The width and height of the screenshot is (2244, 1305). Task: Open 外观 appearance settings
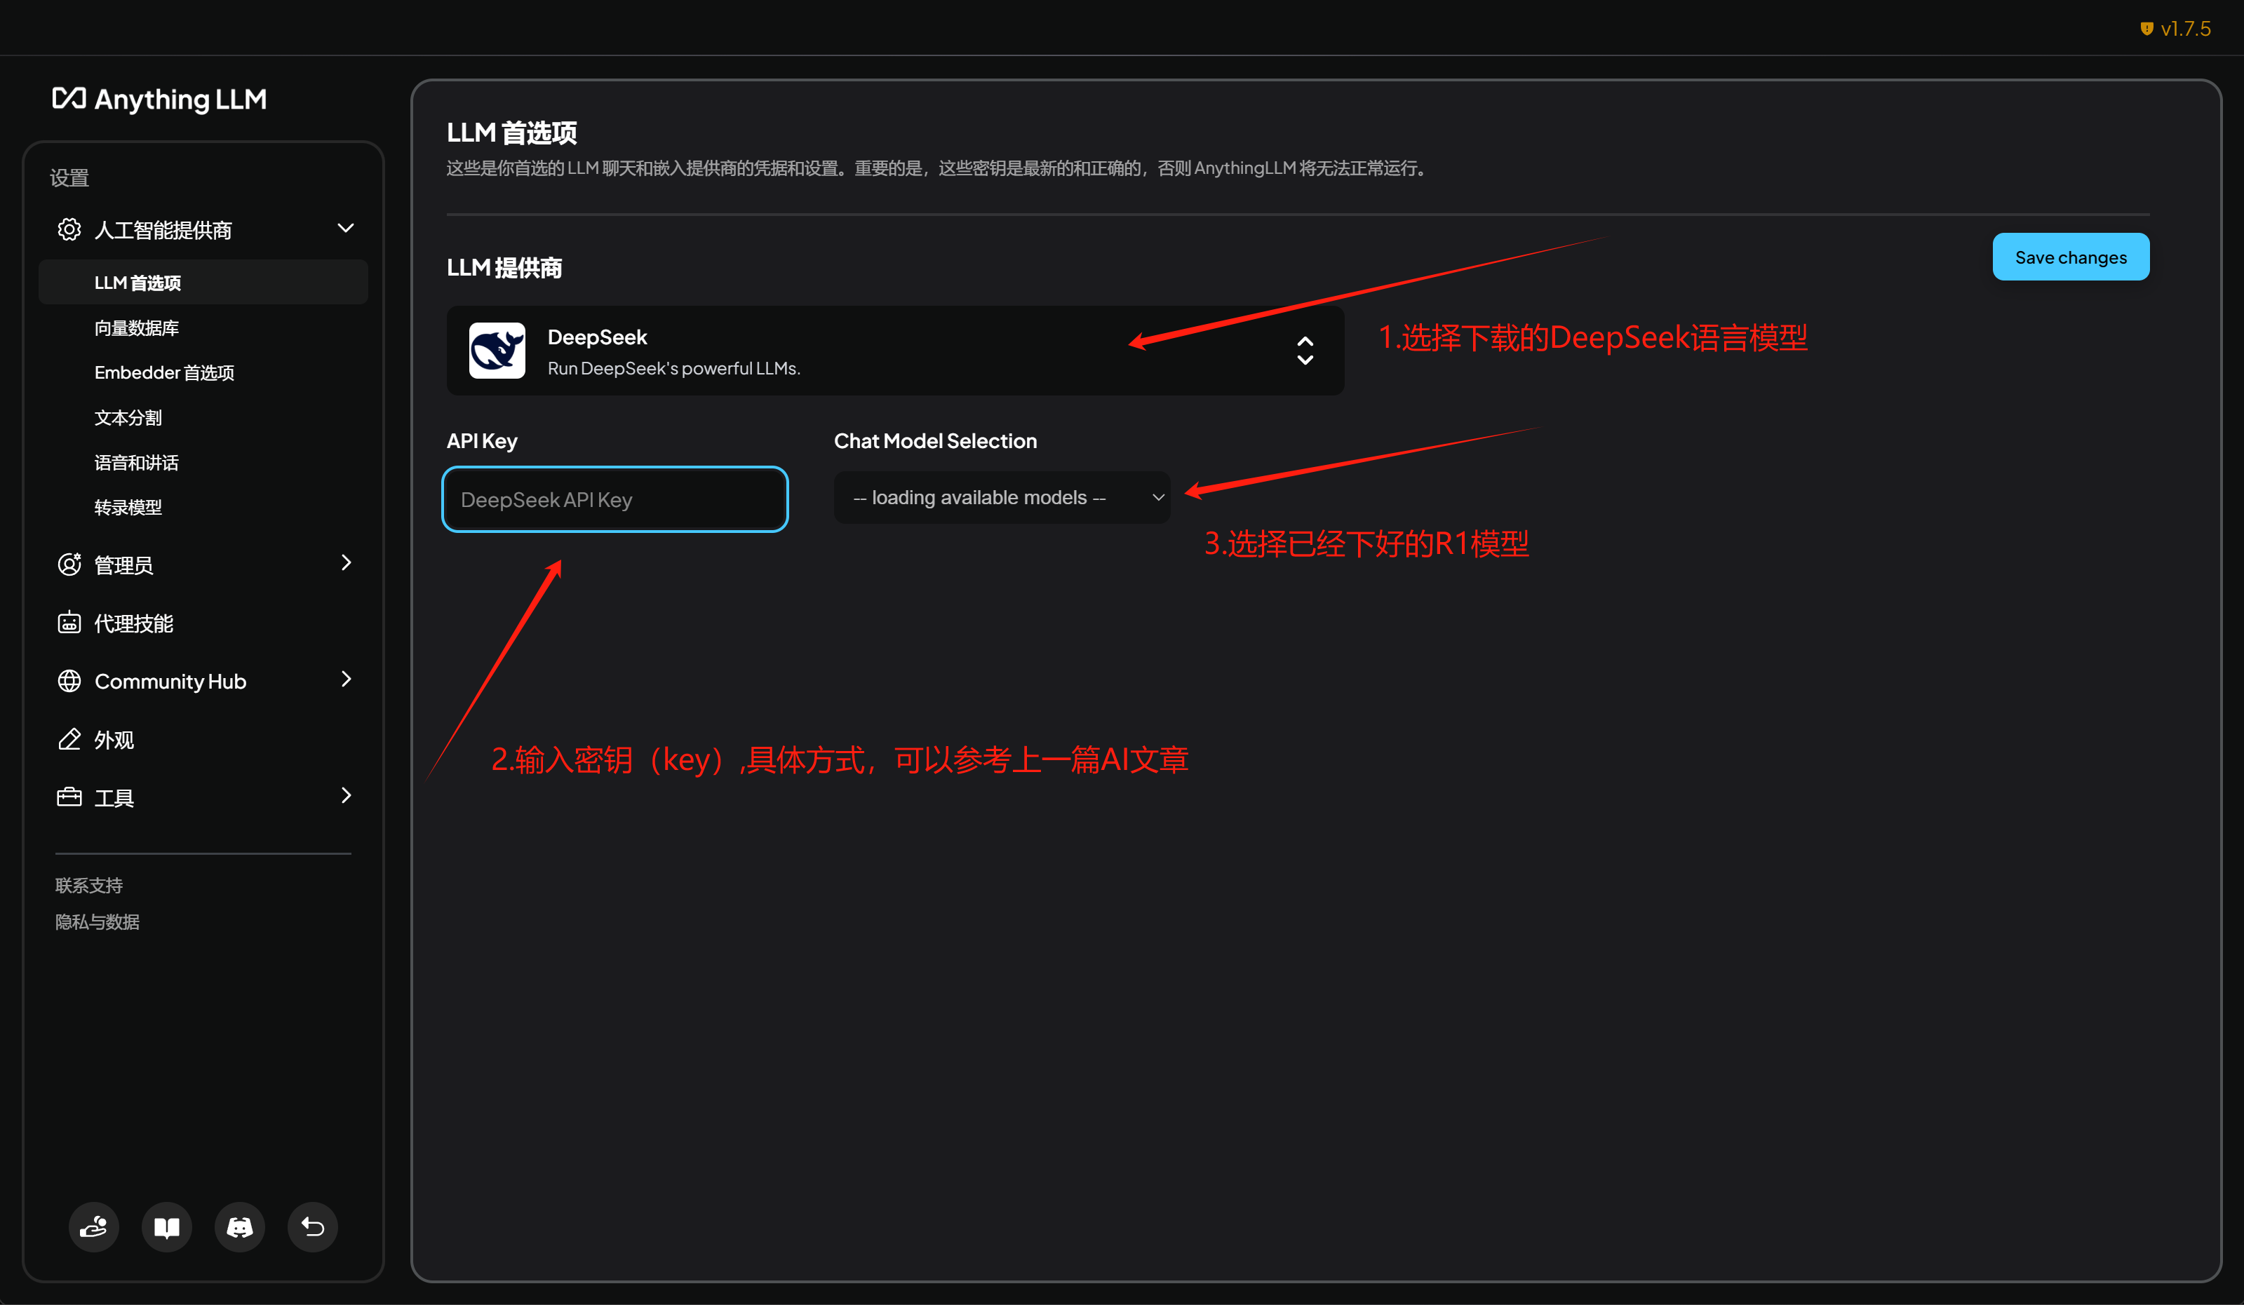(114, 740)
